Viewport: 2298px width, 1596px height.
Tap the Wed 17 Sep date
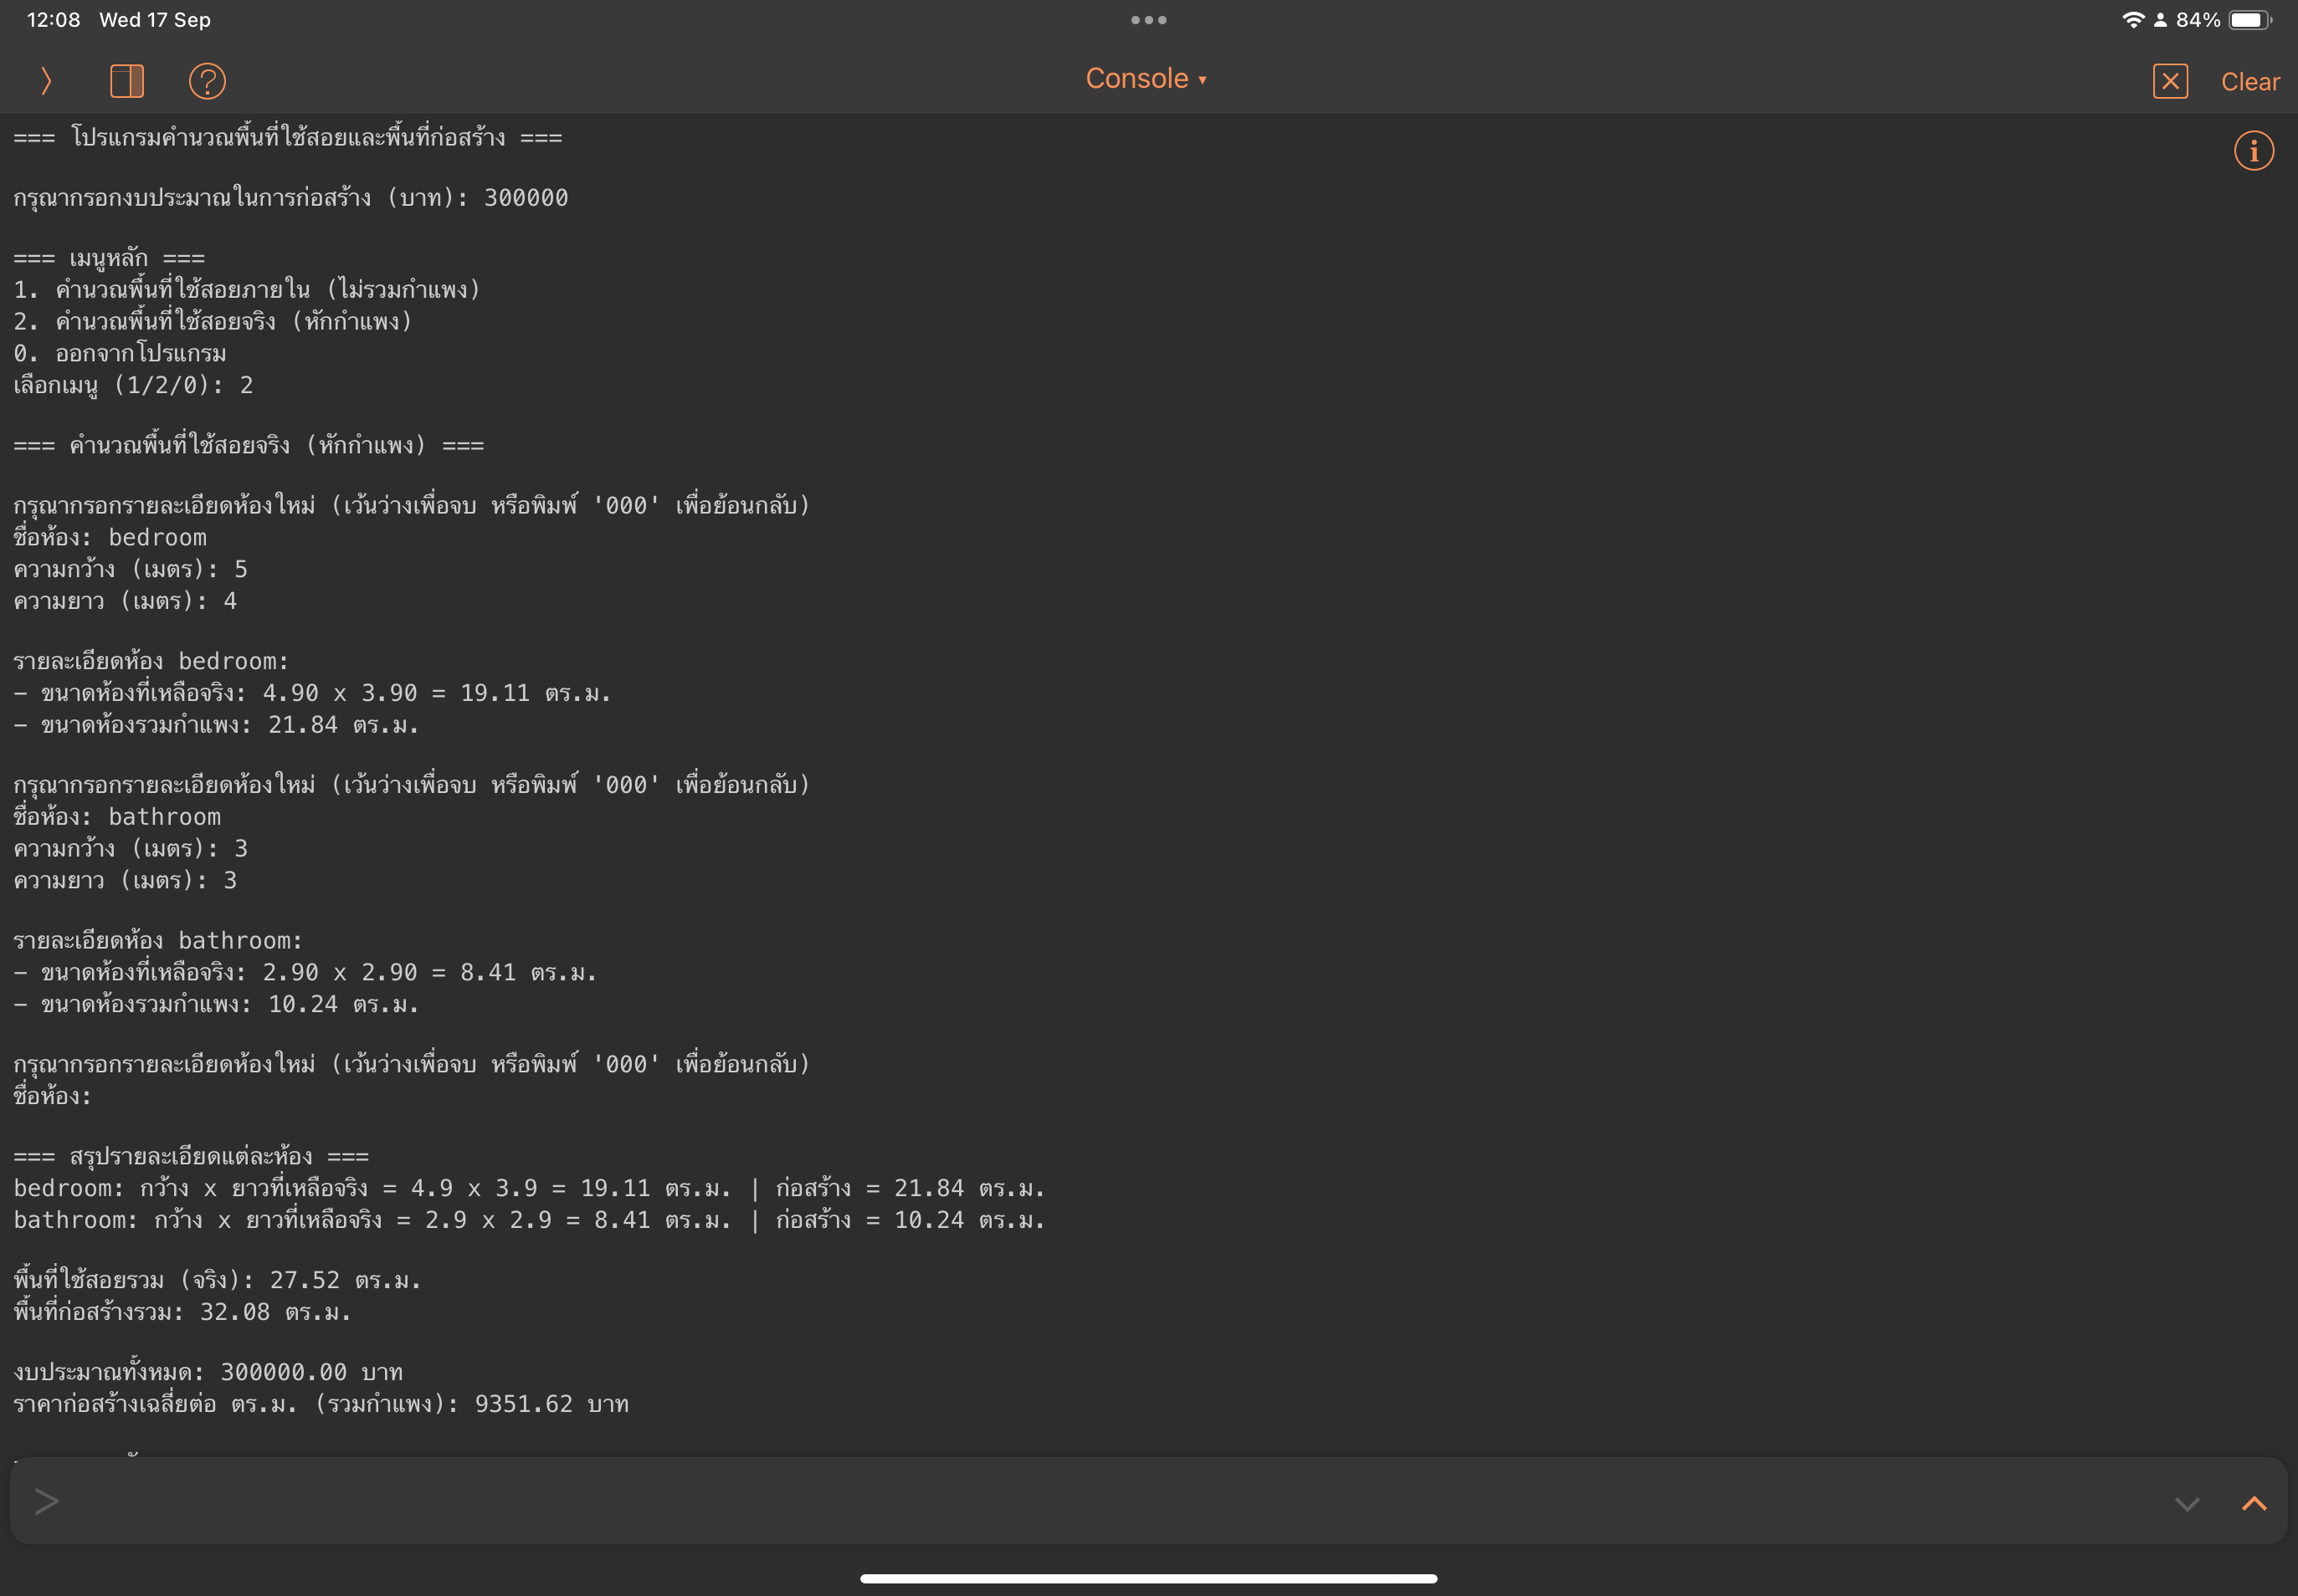click(155, 20)
